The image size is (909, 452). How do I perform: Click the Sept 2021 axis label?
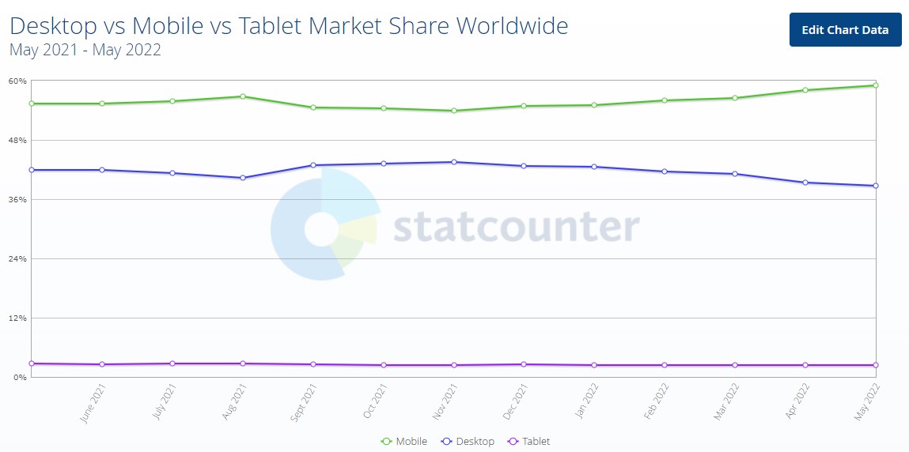[301, 404]
